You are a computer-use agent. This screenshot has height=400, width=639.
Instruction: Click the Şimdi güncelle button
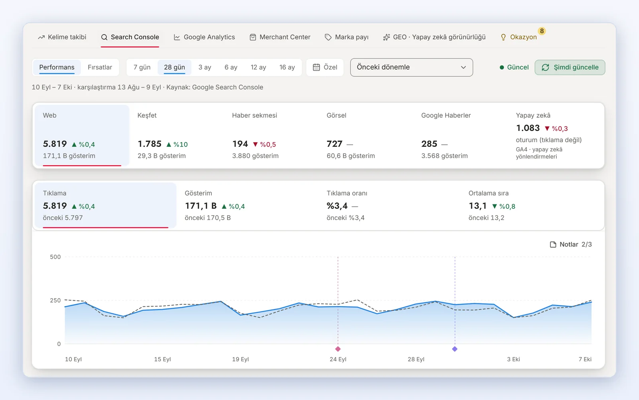pyautogui.click(x=570, y=67)
